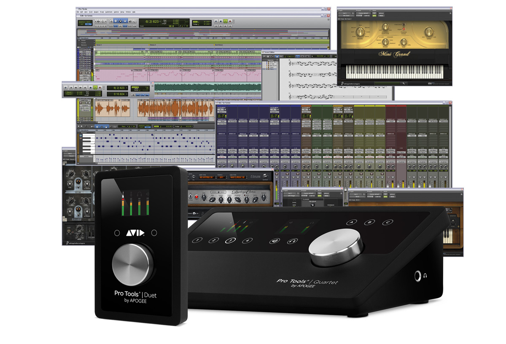Select the Selector tool in Edit window toolbar
This screenshot has width=506, height=344.
[x=120, y=21]
